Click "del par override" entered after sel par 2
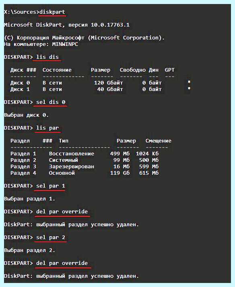Viewport: 235px width, 287px height. pos(62,263)
